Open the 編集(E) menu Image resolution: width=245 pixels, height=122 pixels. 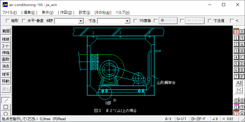click(x=29, y=13)
